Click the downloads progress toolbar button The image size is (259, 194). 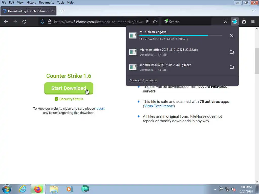tap(235, 22)
